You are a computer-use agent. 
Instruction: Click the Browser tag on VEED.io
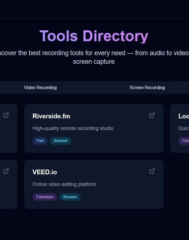[x=70, y=197]
